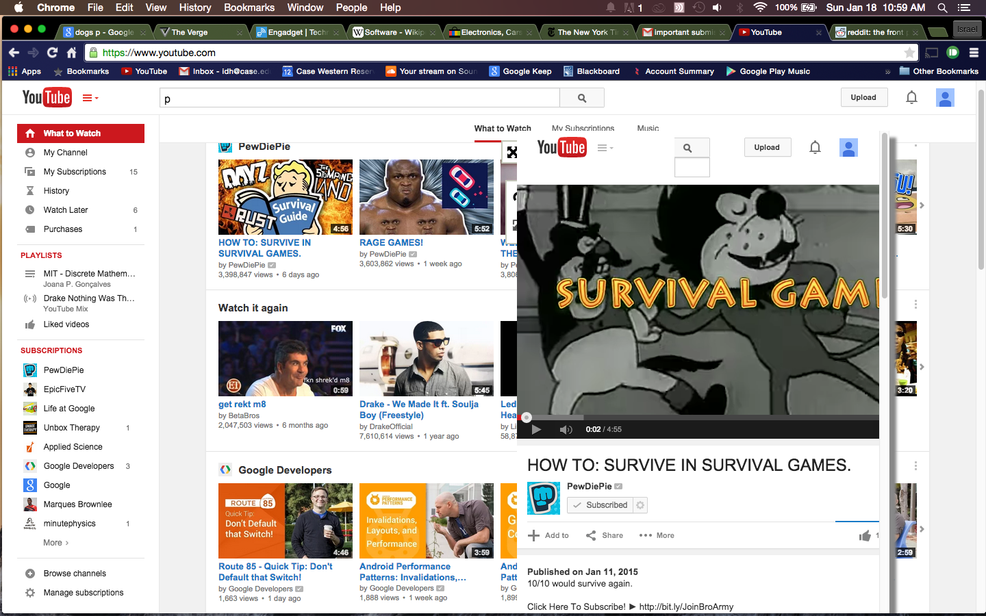
Task: Open History menu in macOS menu bar
Action: tap(195, 8)
